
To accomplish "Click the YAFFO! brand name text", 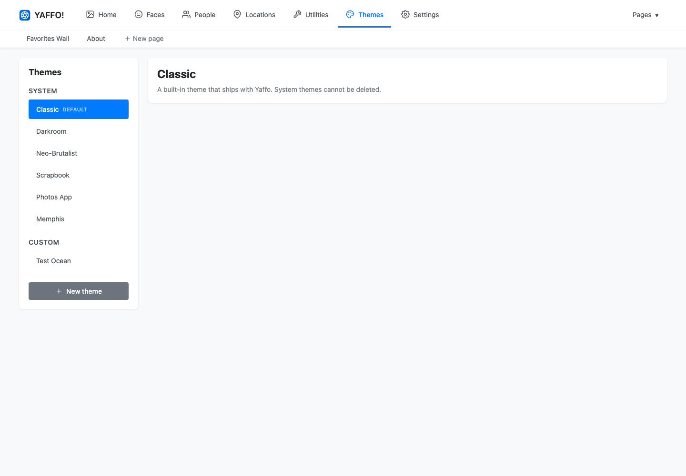I will tap(49, 15).
